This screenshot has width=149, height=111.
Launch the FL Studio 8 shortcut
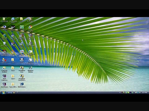pos(30,19)
